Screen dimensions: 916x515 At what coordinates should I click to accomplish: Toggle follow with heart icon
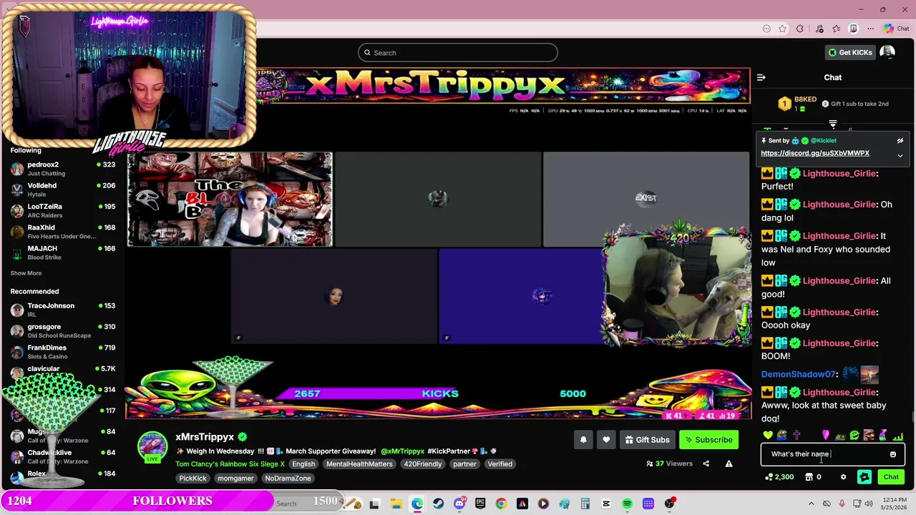coord(606,440)
